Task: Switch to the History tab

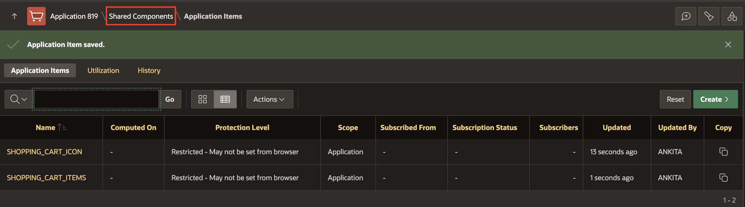Action: pyautogui.click(x=149, y=70)
